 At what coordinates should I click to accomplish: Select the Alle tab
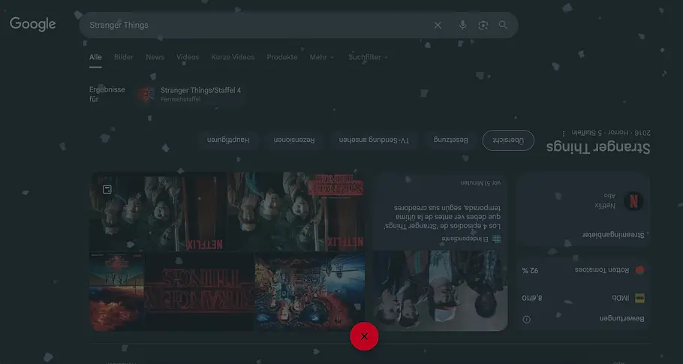coord(95,57)
